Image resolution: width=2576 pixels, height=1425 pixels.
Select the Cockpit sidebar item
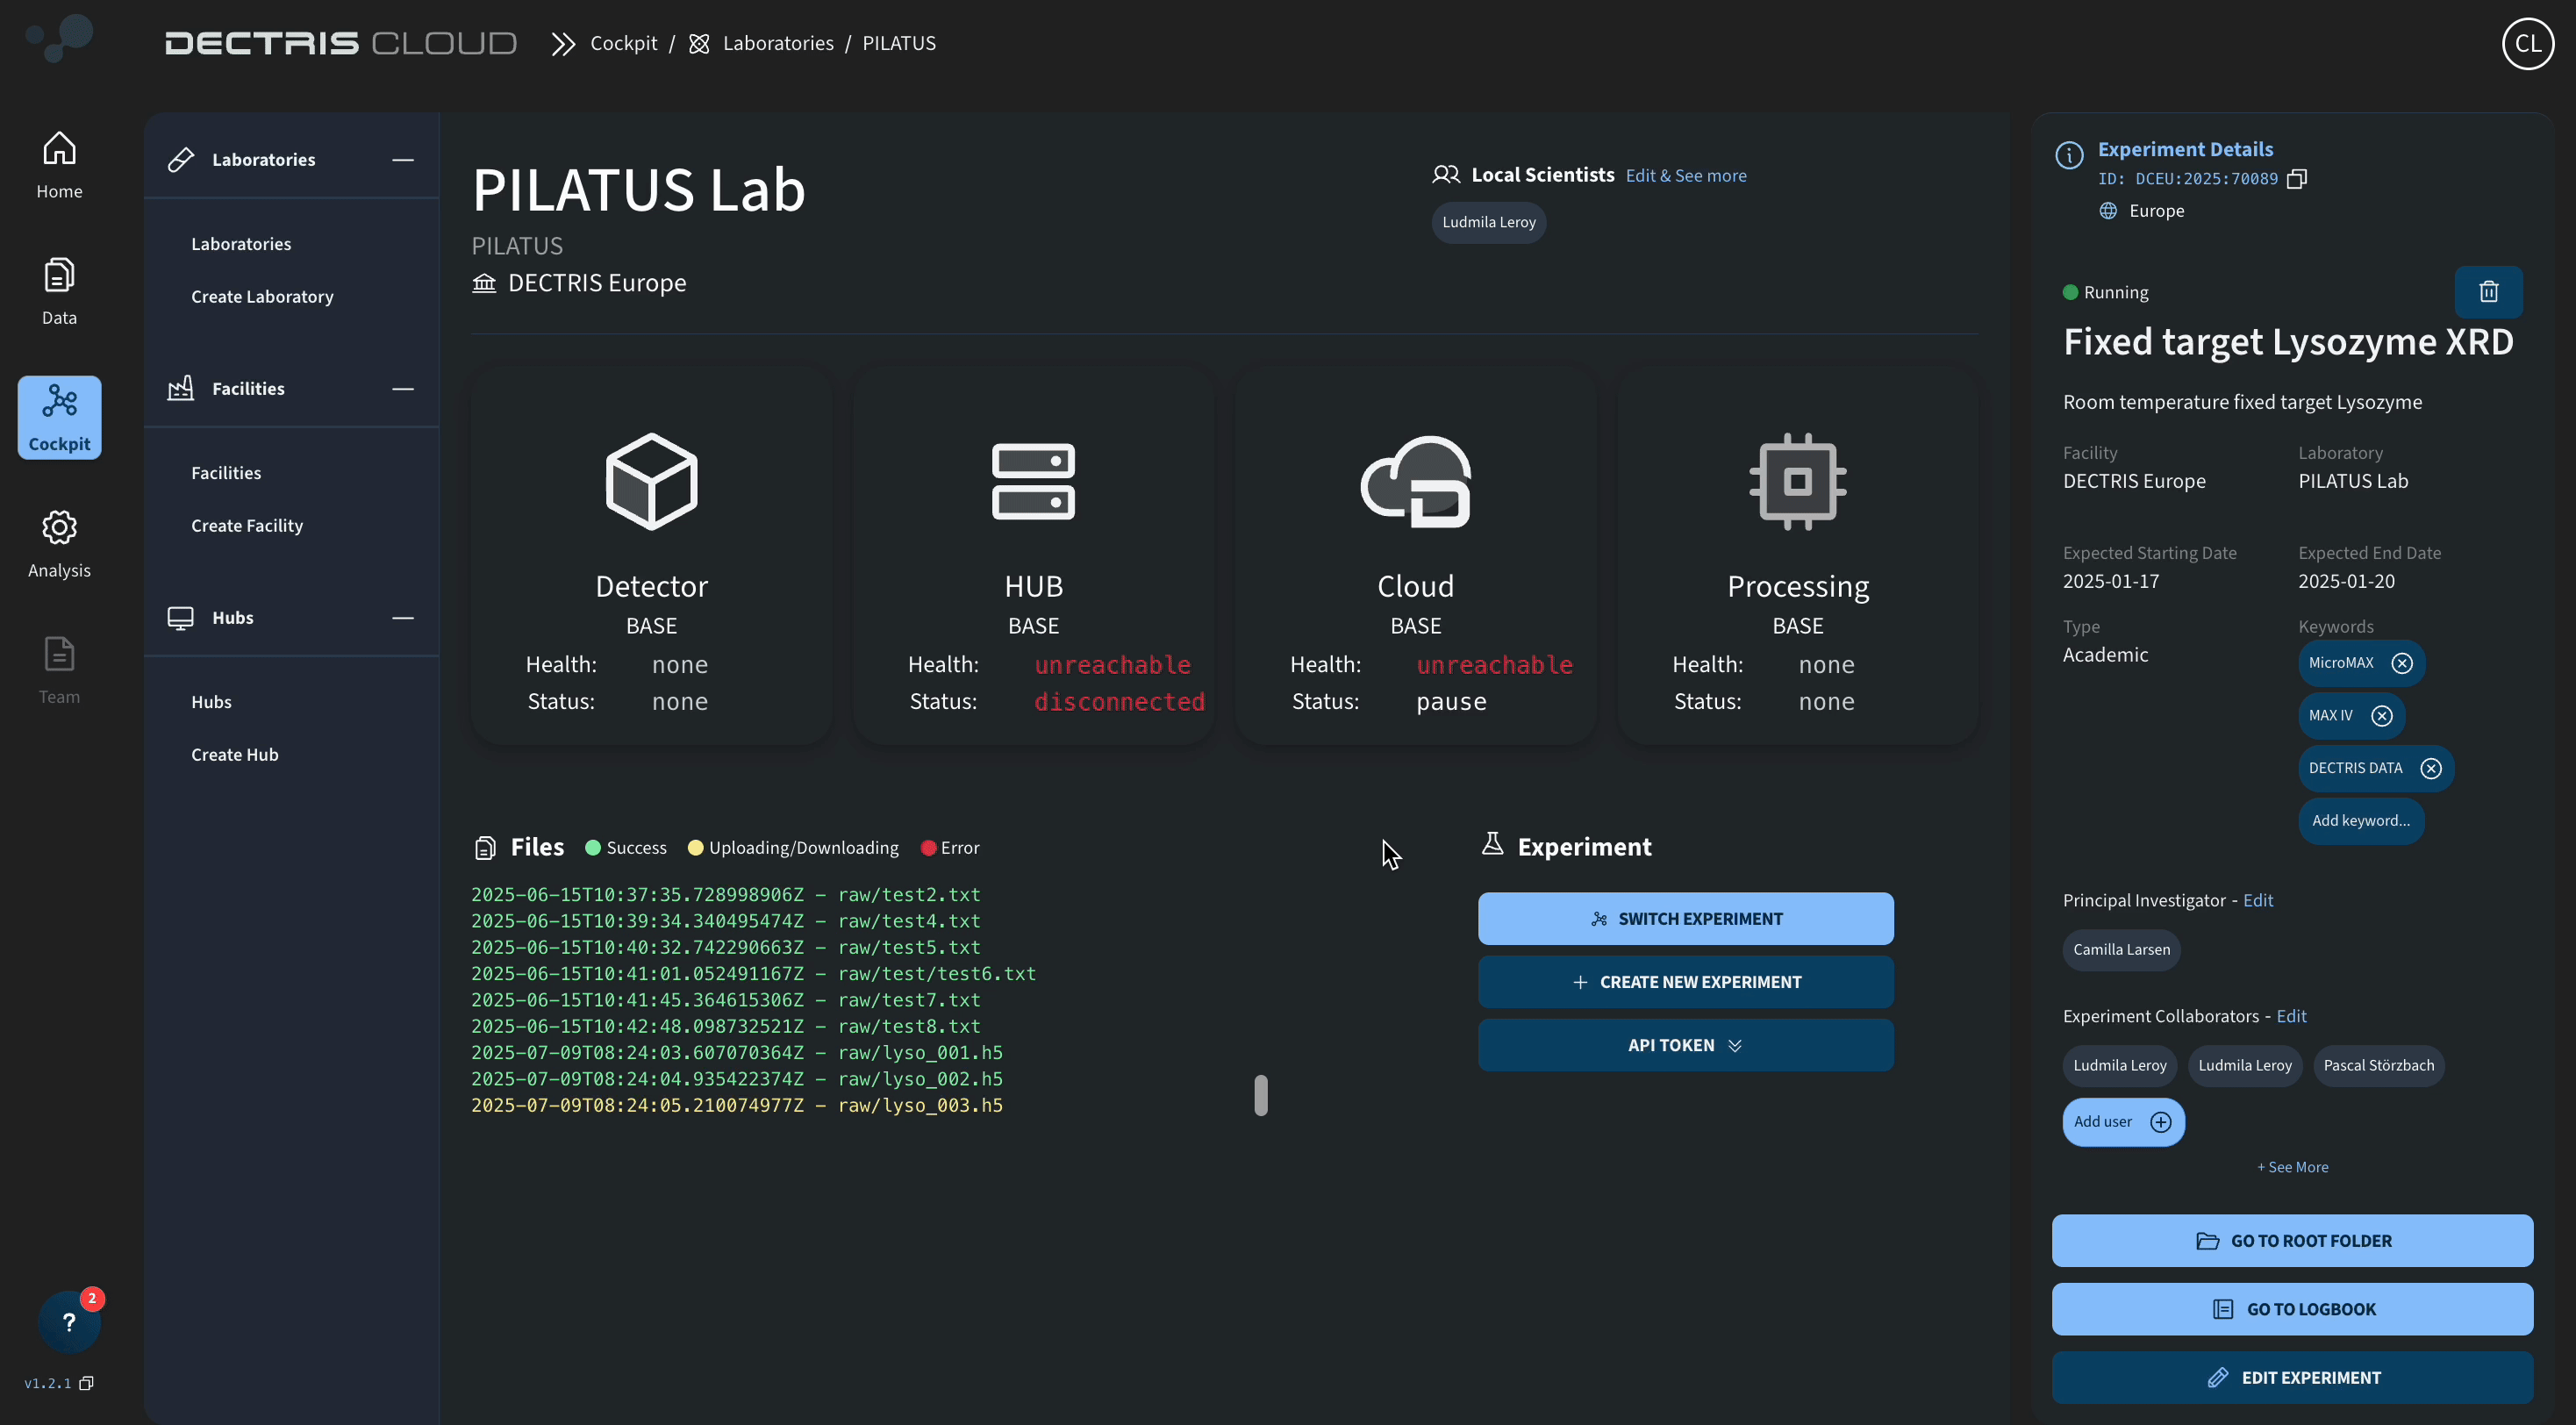(x=59, y=417)
